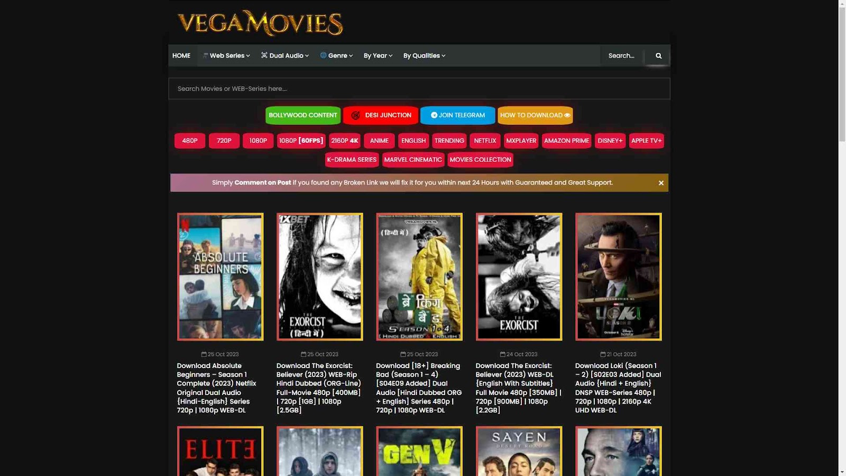Open the Amazon Prime category tag
Image resolution: width=846 pixels, height=476 pixels.
(566, 141)
